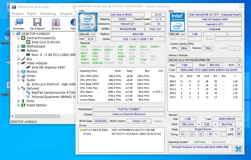Click the Intel Graphics GPU logo

[x=177, y=22]
